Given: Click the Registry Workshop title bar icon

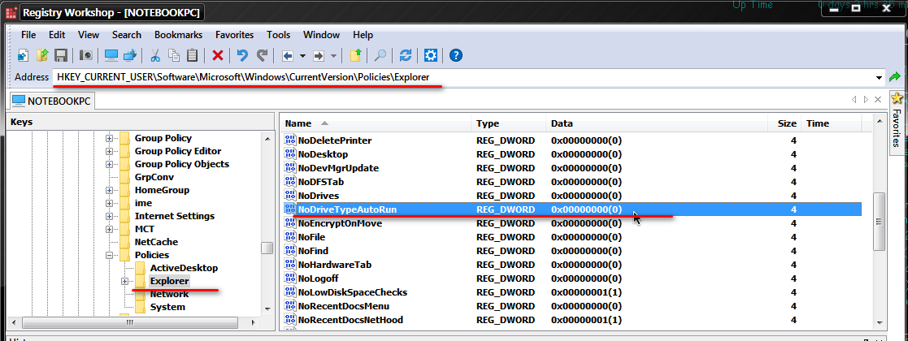Looking at the screenshot, I should coord(11,11).
